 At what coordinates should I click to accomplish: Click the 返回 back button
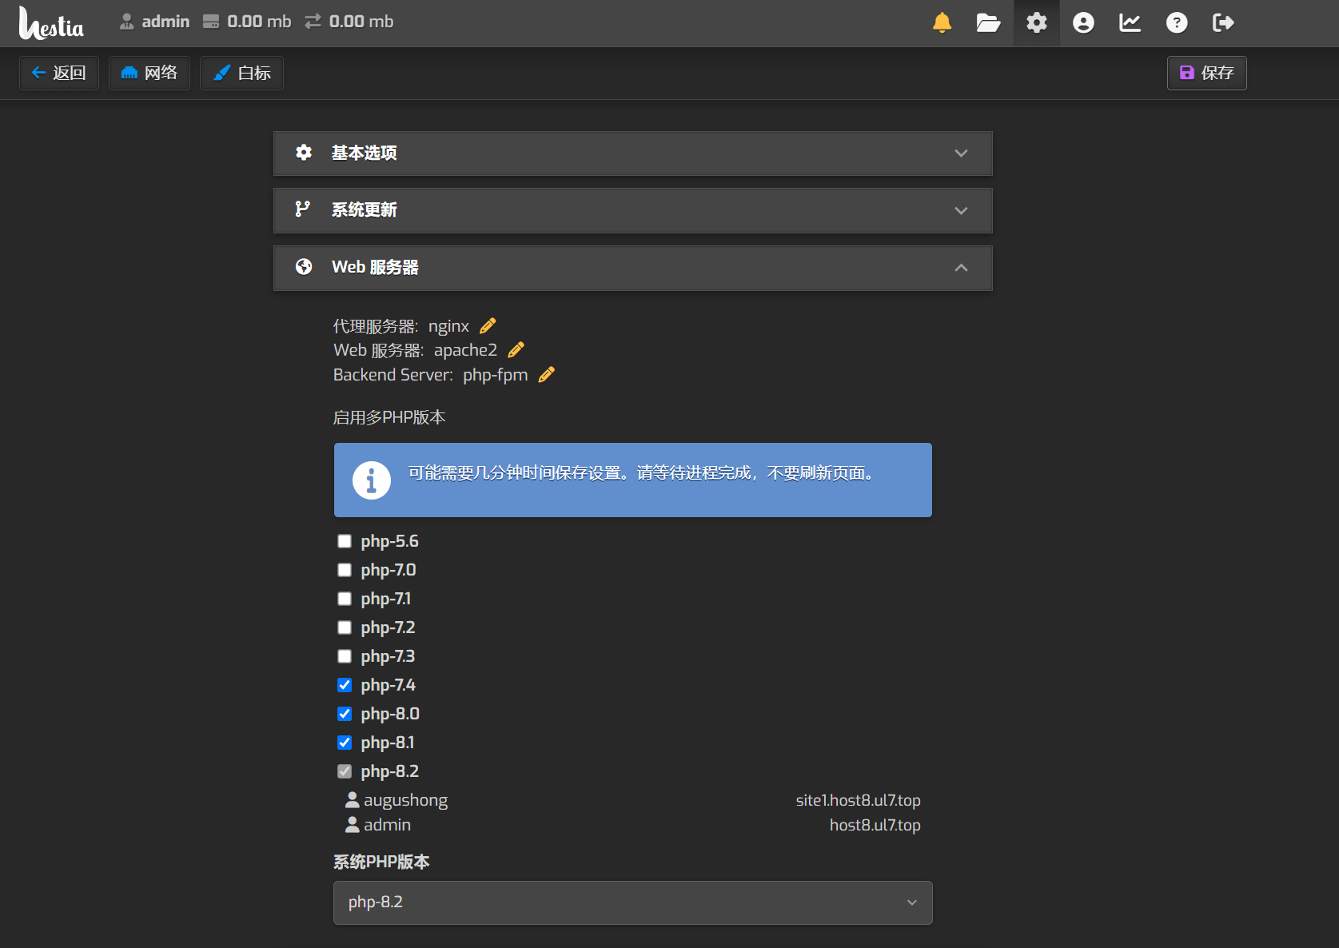(x=59, y=73)
